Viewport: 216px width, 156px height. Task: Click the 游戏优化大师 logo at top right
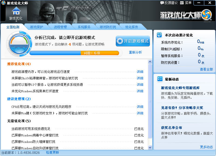point(186,15)
